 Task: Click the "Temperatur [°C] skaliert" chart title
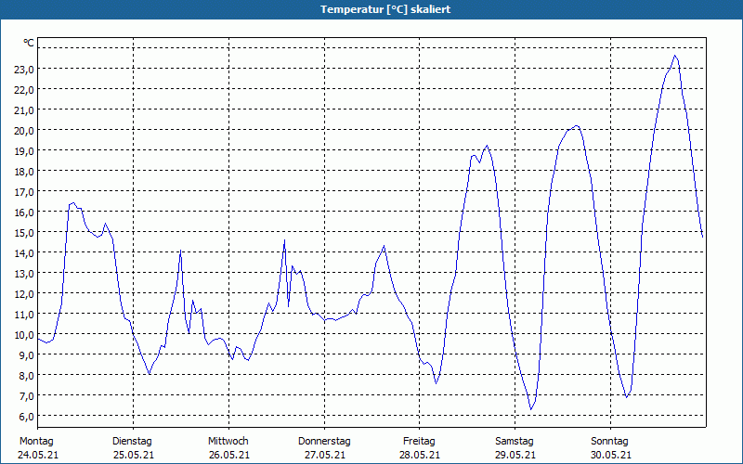pos(371,9)
